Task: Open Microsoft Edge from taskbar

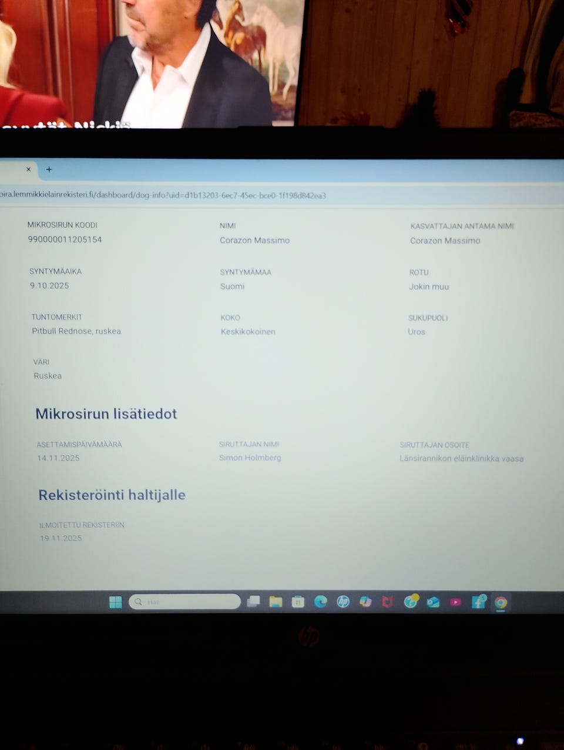Action: pos(320,601)
